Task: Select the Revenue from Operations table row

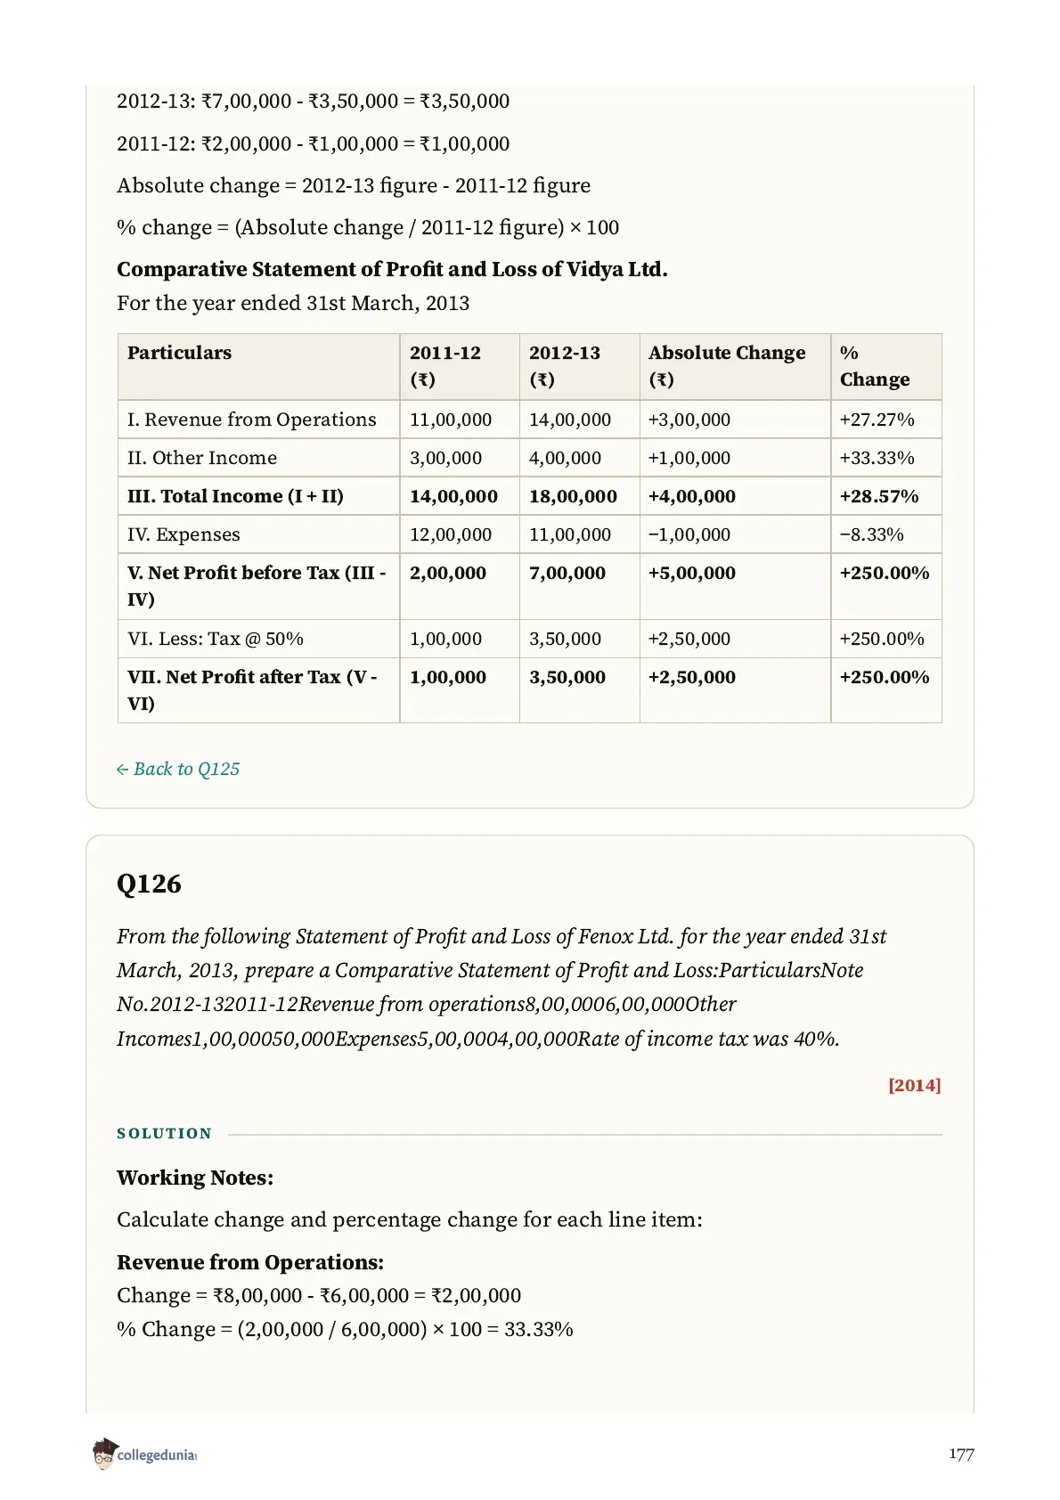Action: pyautogui.click(x=529, y=420)
